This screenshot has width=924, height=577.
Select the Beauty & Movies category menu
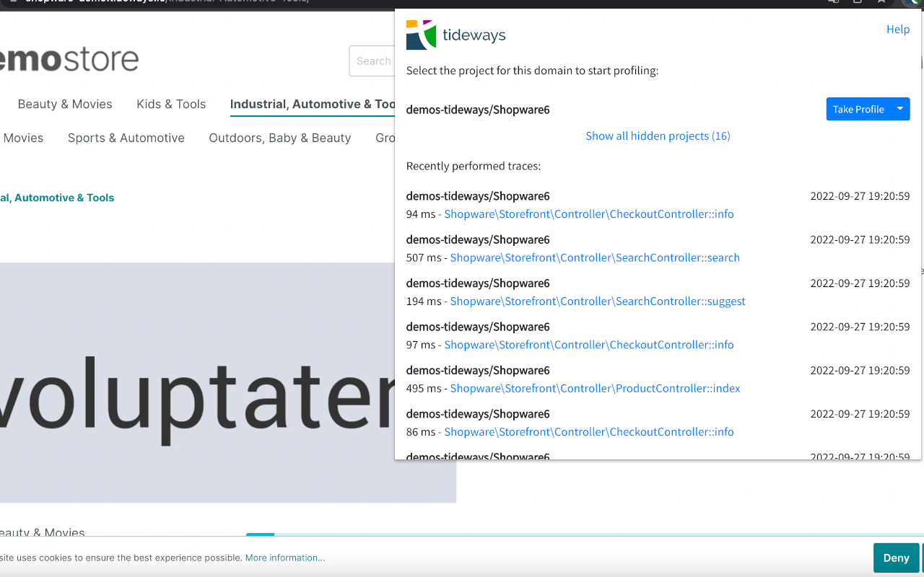pyautogui.click(x=65, y=105)
